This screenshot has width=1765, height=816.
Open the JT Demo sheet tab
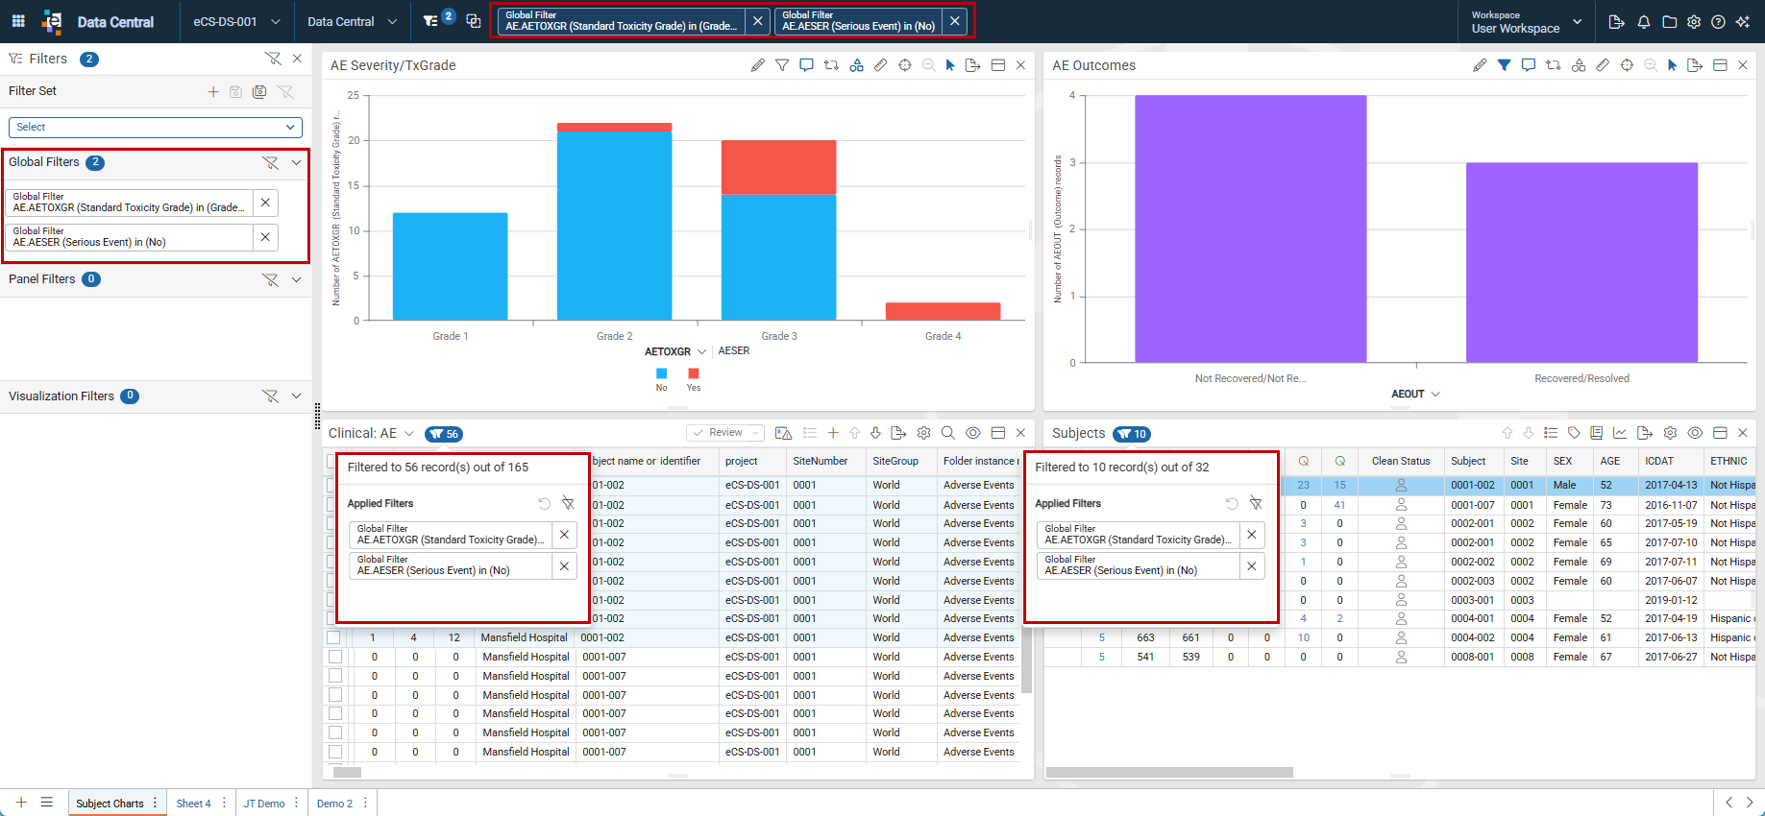(264, 804)
